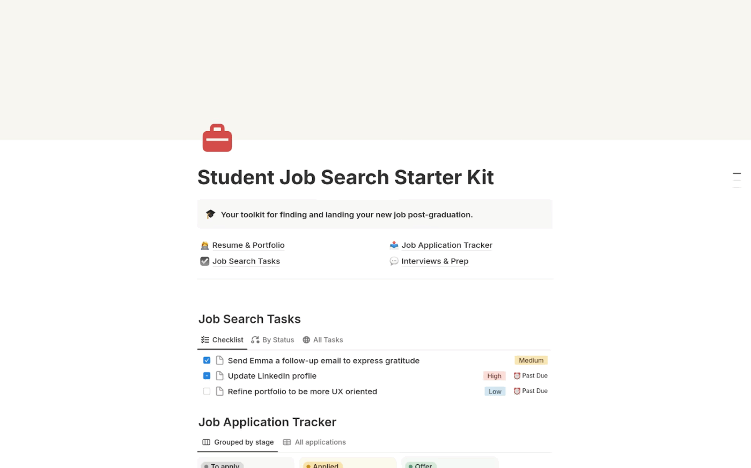Check the Refine portfolio task checkbox

pyautogui.click(x=207, y=391)
